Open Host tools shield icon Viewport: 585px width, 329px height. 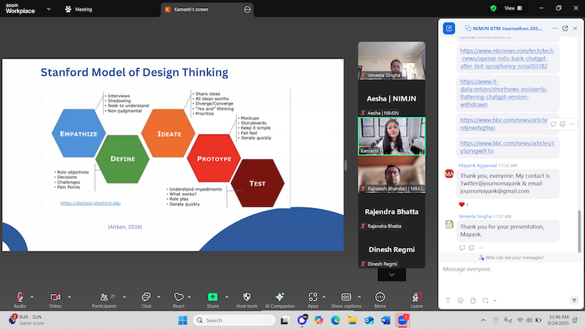[247, 297]
